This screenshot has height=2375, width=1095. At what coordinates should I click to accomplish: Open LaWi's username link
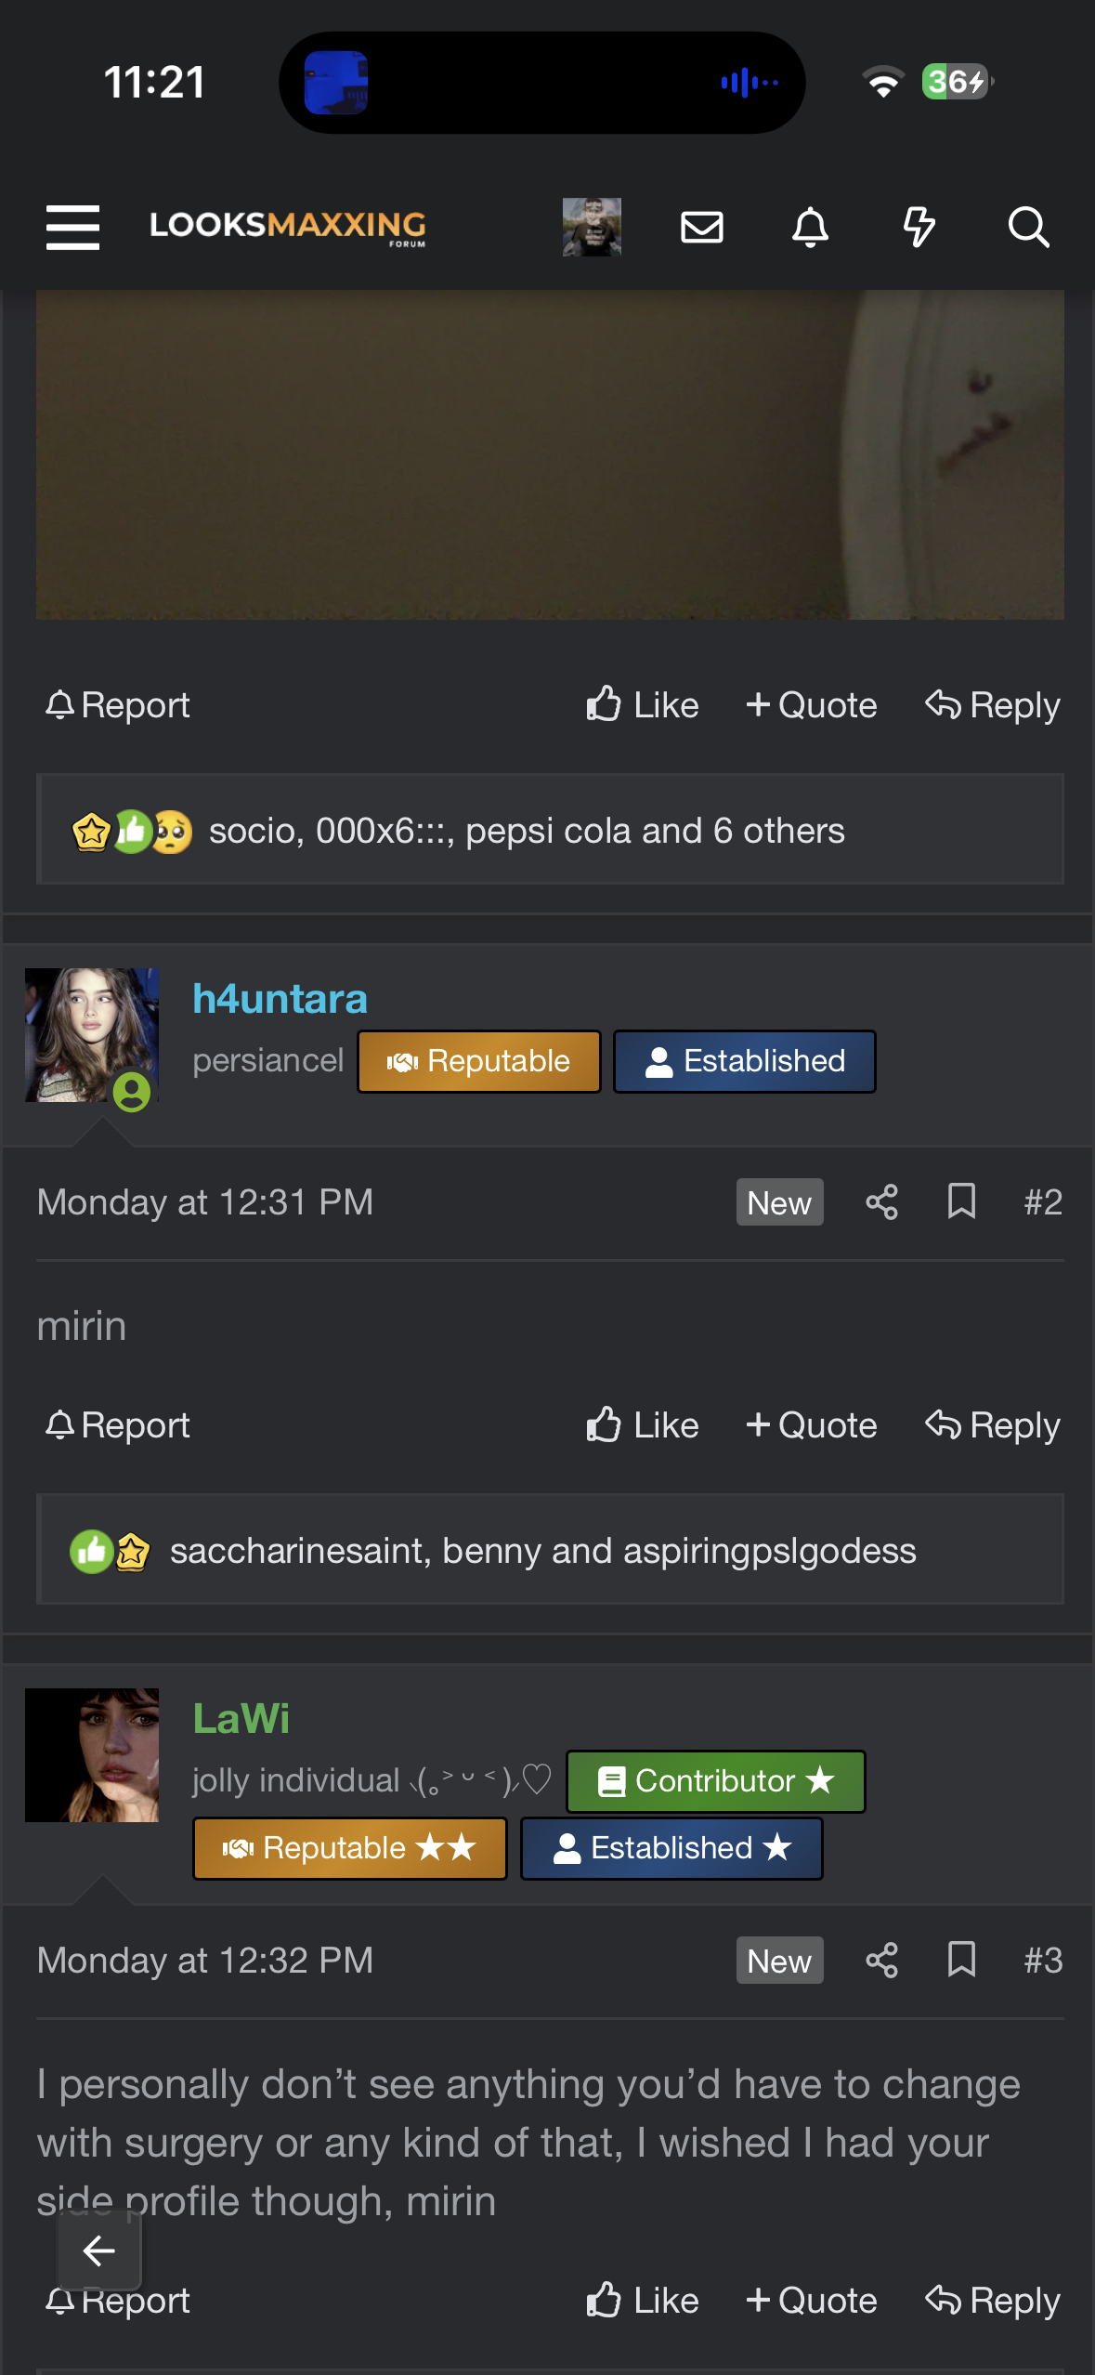241,1719
